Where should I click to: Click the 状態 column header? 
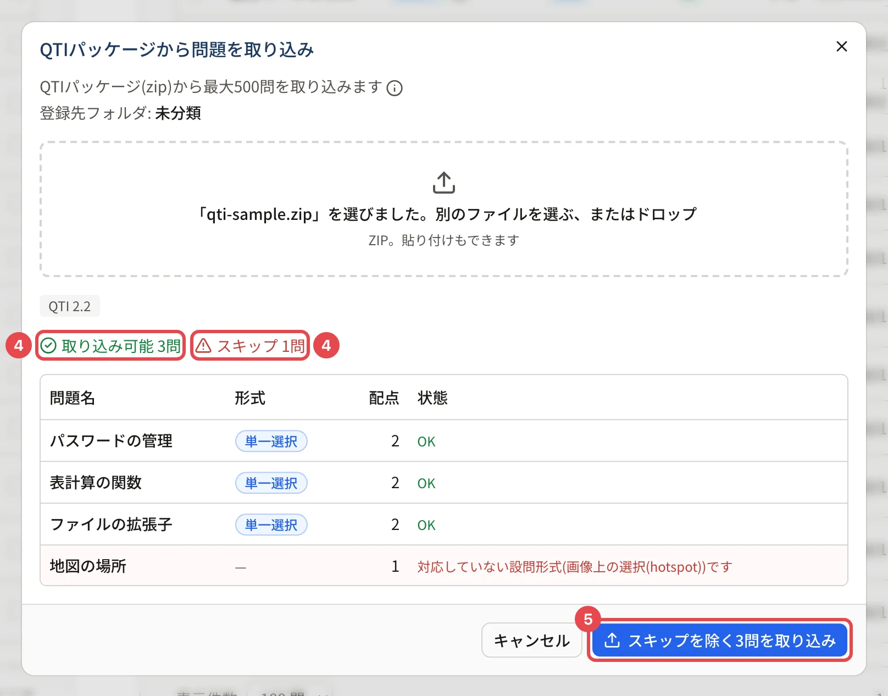(x=432, y=398)
